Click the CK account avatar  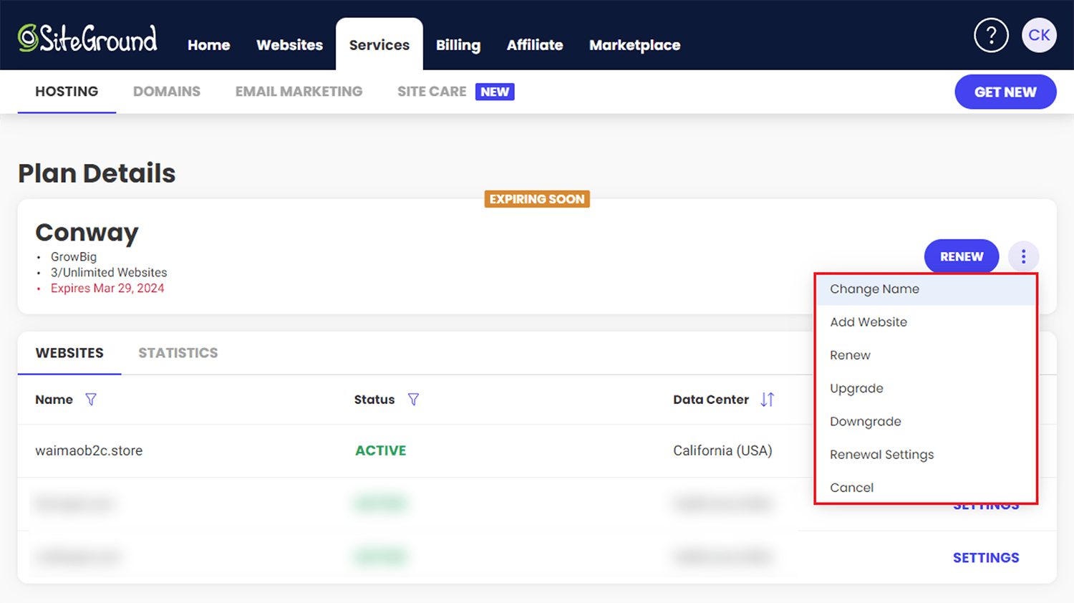tap(1039, 34)
